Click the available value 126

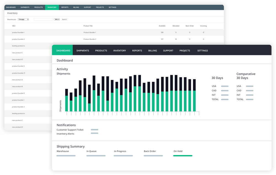[x=162, y=32]
